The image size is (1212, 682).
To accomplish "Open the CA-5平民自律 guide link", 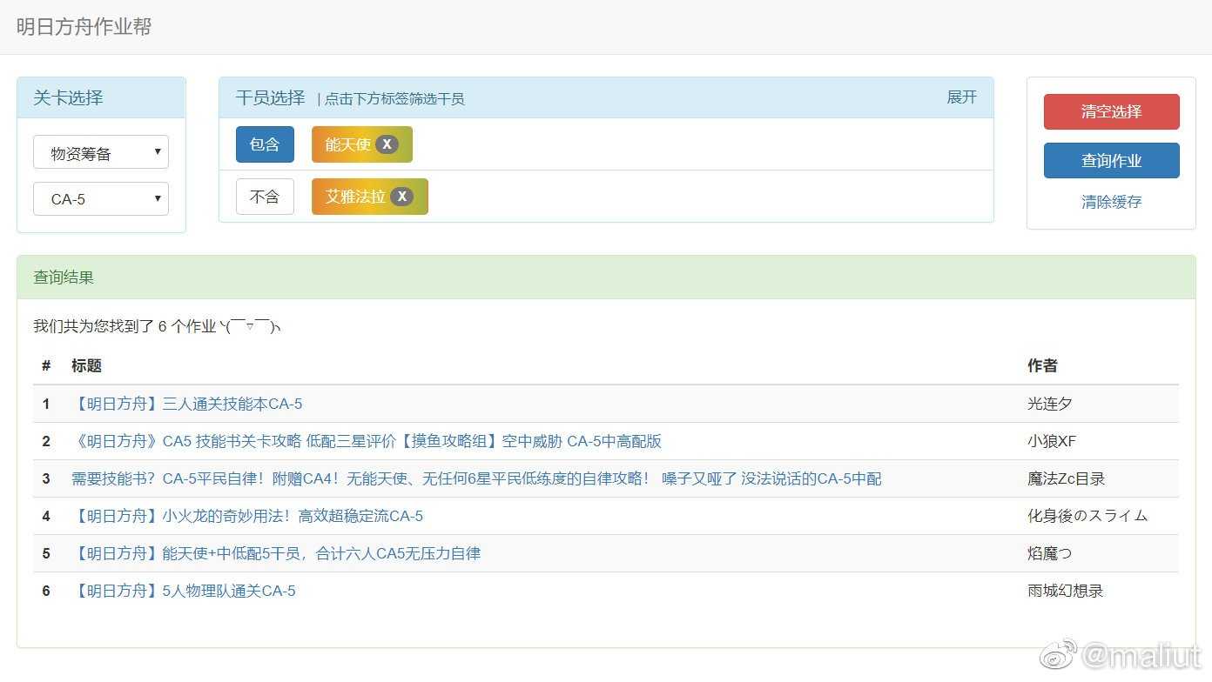I will (x=475, y=478).
